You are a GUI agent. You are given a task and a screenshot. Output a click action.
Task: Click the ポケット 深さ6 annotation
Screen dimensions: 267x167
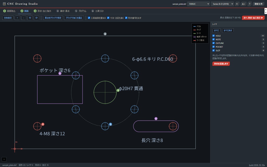tap(55, 70)
